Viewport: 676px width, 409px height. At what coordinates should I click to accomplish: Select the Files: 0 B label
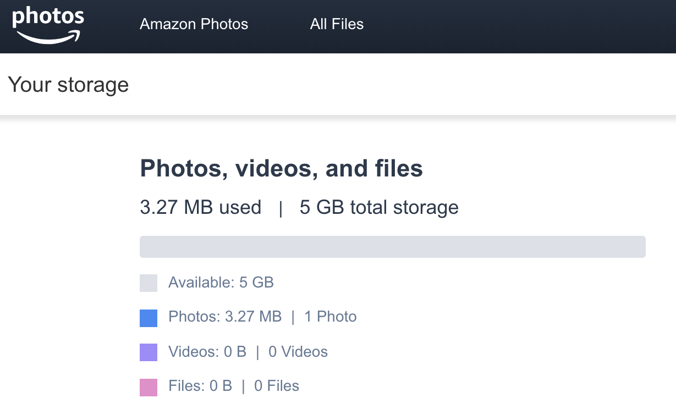pyautogui.click(x=200, y=386)
